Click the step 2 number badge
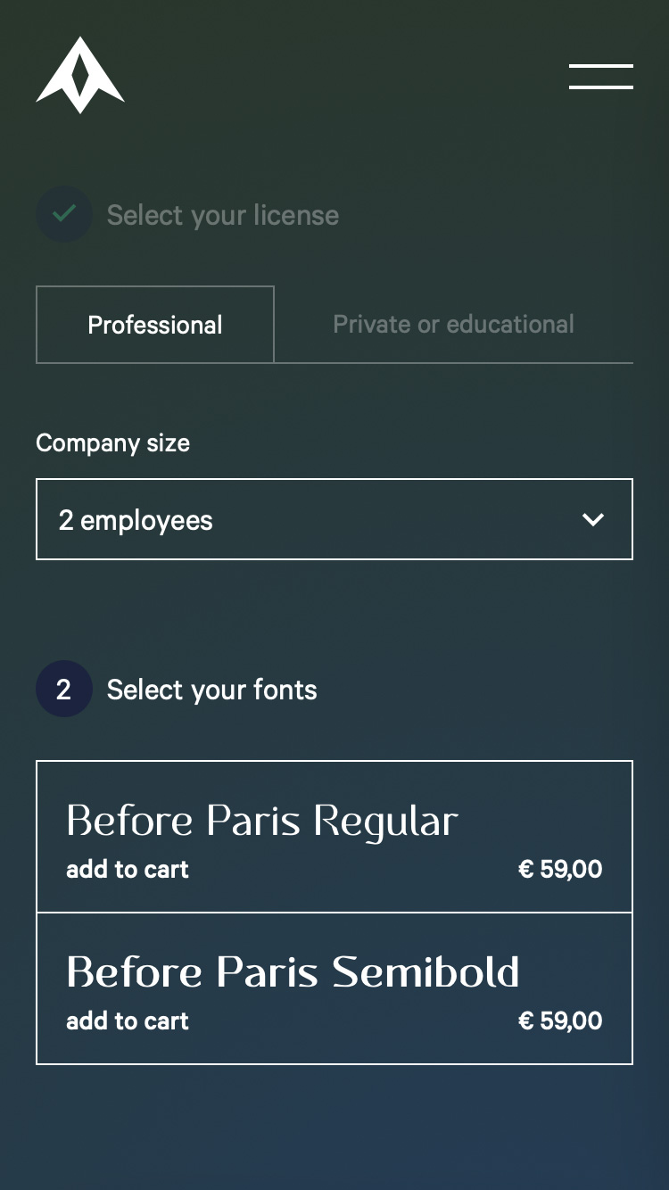The height and width of the screenshot is (1190, 669). (64, 689)
